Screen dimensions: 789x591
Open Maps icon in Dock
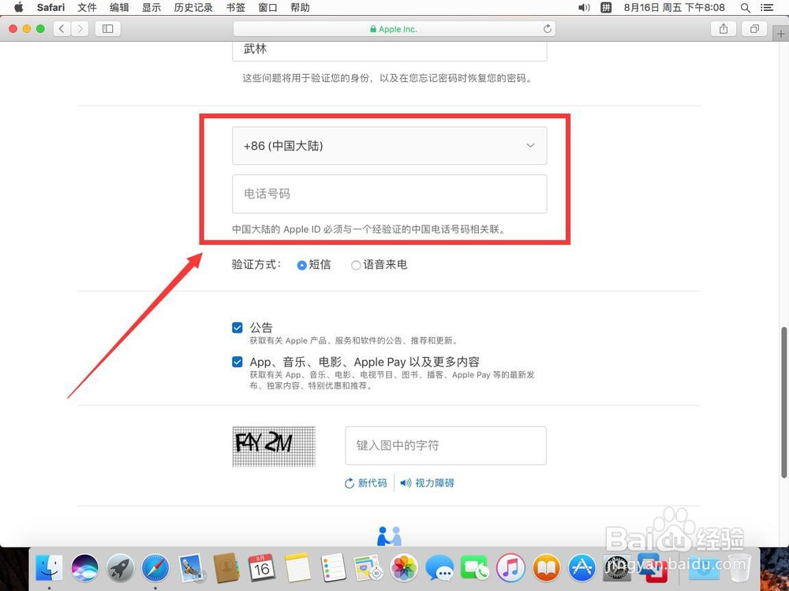point(368,568)
